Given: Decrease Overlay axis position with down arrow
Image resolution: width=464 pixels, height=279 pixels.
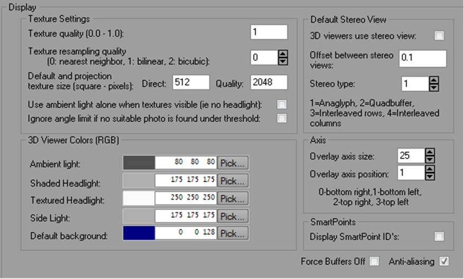Looking at the screenshot, I should click(430, 176).
